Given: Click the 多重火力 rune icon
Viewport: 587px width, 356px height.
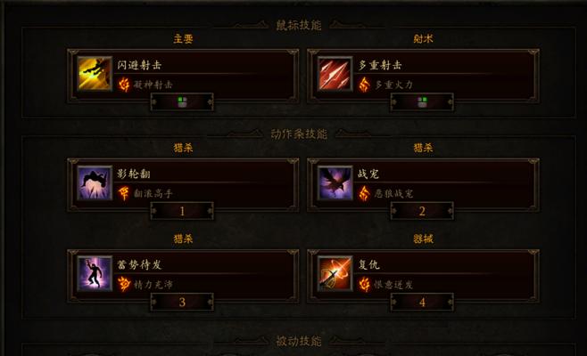Looking at the screenshot, I should pyautogui.click(x=364, y=85).
